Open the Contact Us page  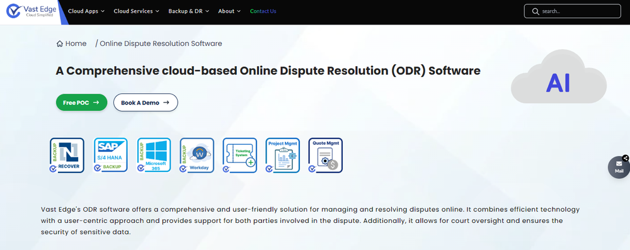point(263,11)
